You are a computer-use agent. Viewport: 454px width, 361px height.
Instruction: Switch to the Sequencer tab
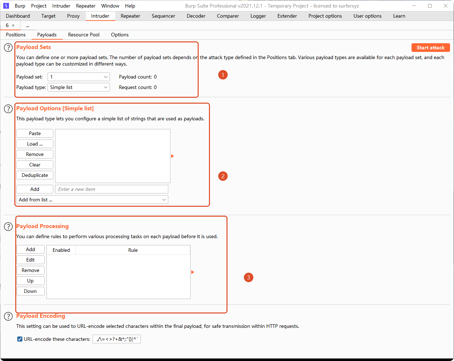pyautogui.click(x=163, y=16)
